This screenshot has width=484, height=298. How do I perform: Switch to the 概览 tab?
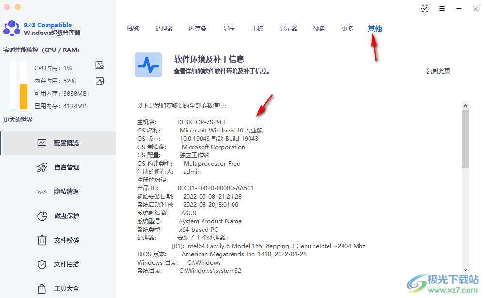[133, 29]
